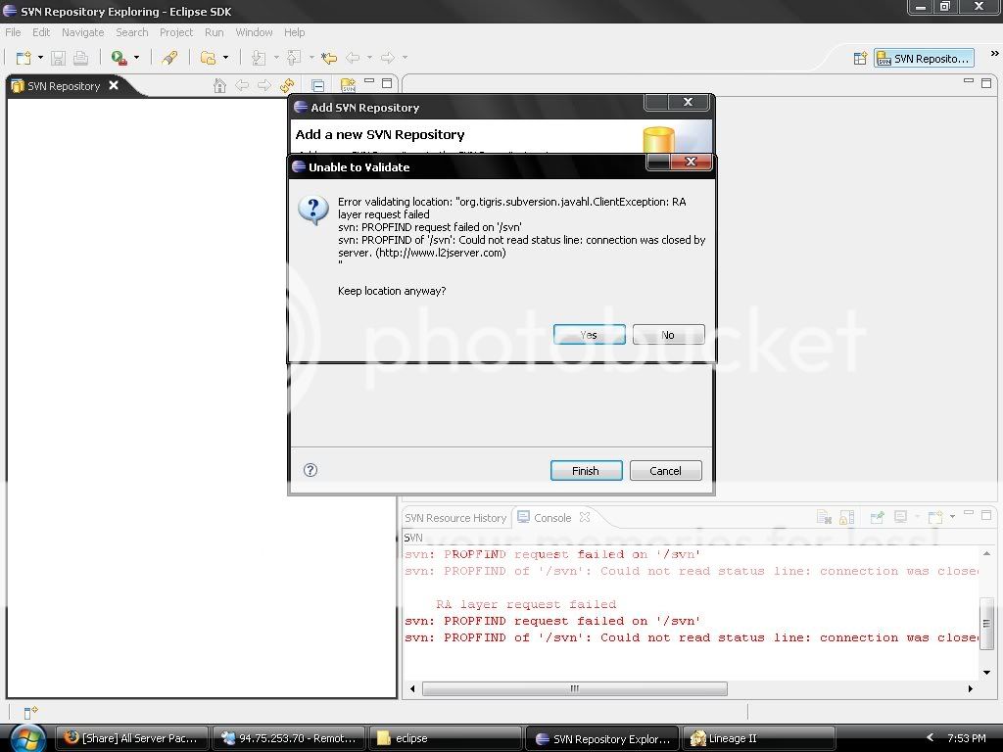
Task: Click Collapse All icon in SVN Repository view
Action: pos(318,86)
